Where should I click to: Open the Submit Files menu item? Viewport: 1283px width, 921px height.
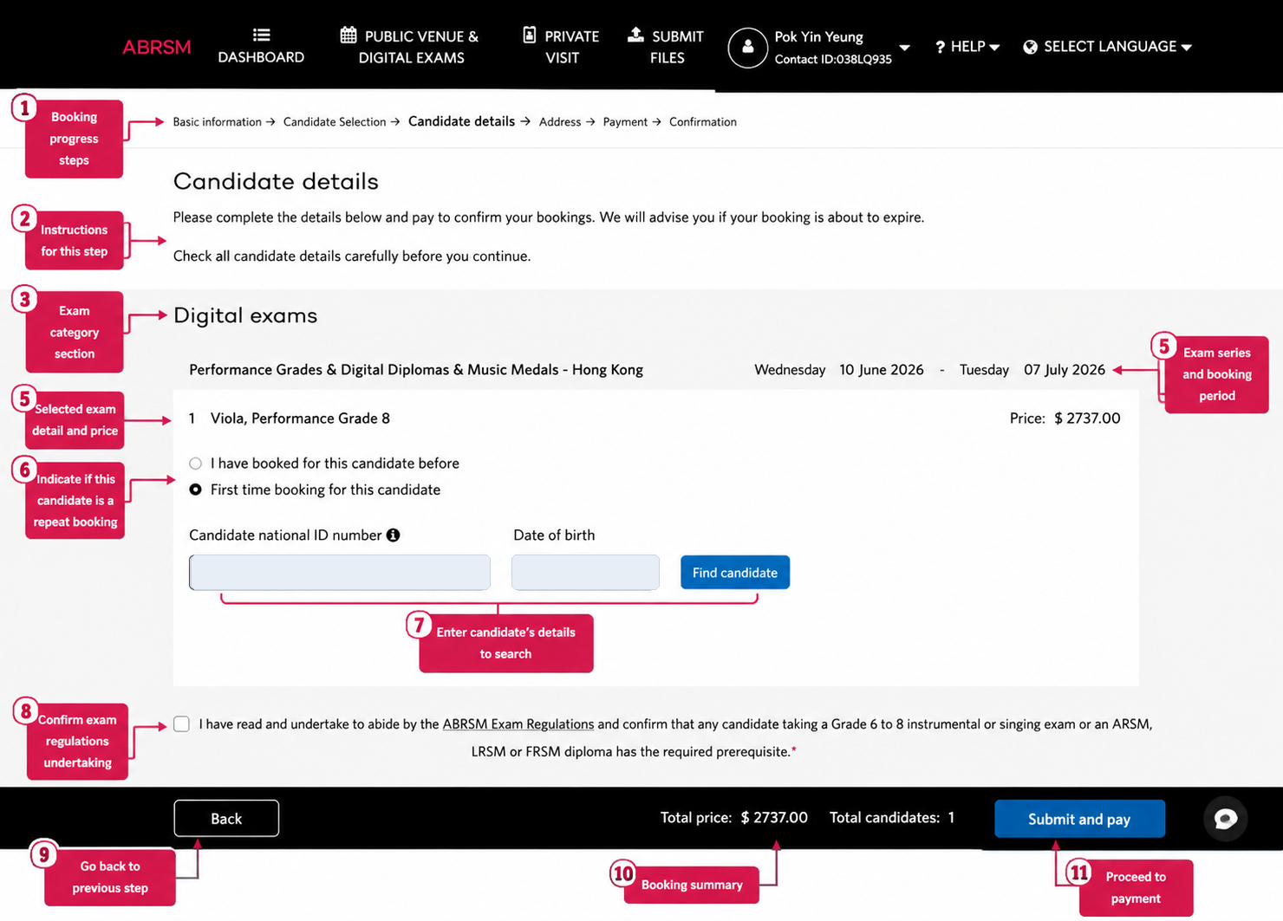(666, 47)
